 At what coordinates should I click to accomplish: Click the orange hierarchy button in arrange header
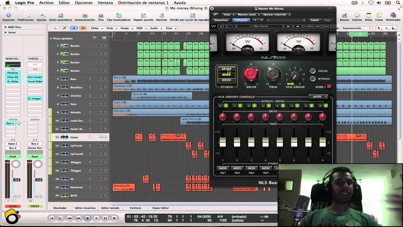pos(83,28)
